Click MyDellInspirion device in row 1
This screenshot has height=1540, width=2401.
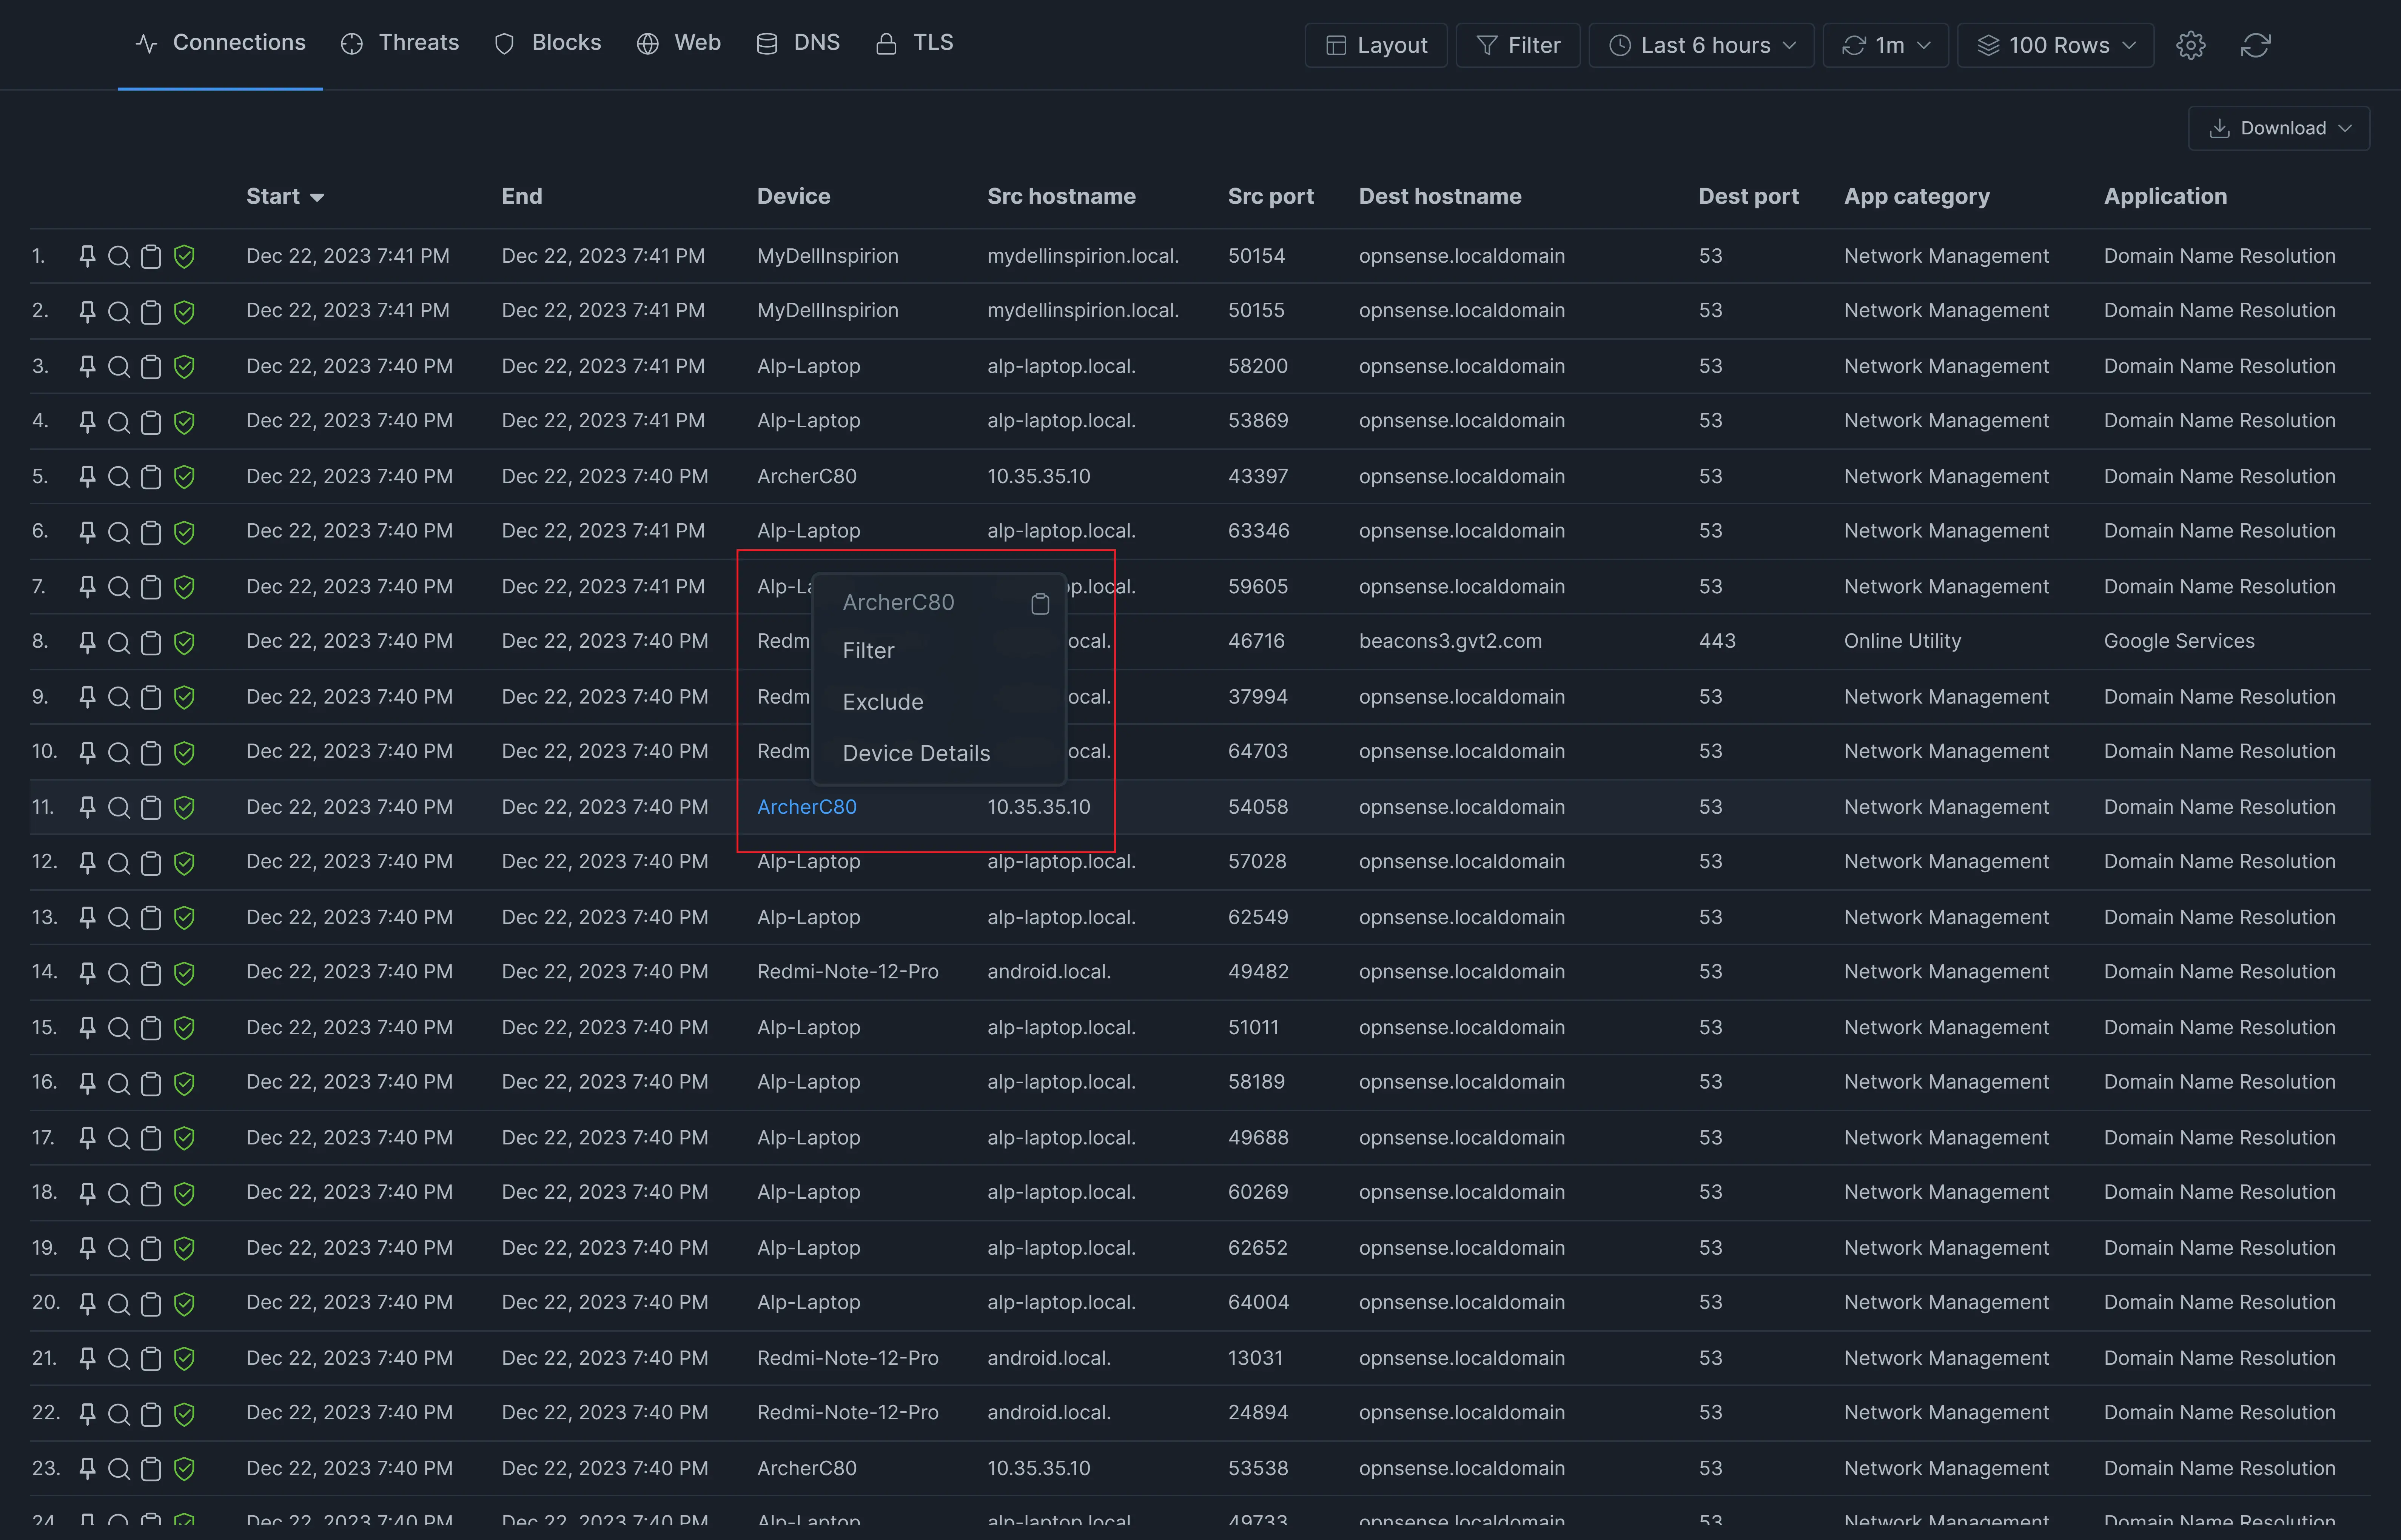coord(827,256)
